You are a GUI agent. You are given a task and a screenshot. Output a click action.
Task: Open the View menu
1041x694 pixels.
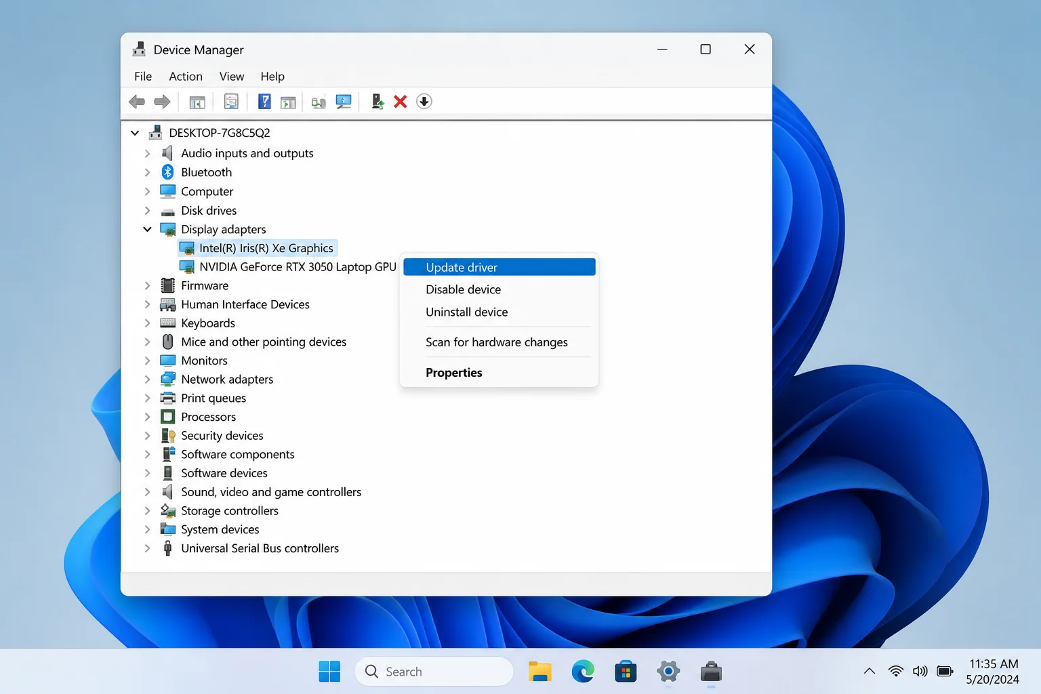232,77
